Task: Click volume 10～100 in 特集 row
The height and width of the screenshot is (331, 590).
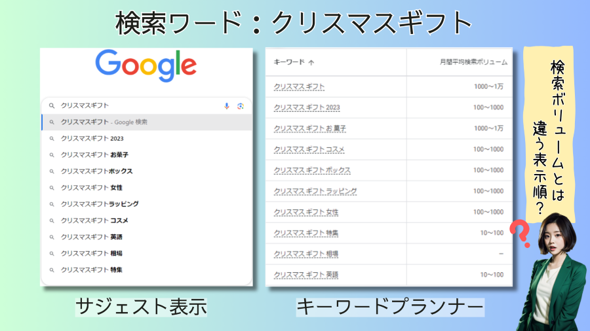Action: pos(492,233)
